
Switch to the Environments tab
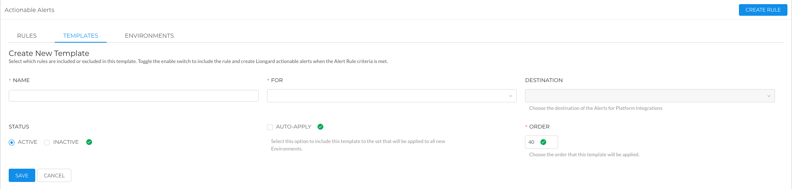pyautogui.click(x=149, y=36)
